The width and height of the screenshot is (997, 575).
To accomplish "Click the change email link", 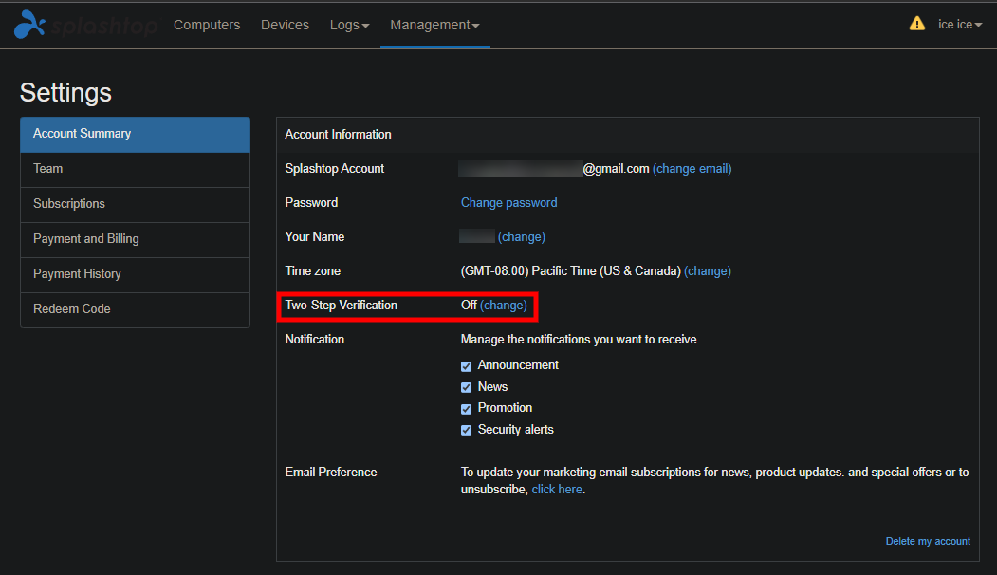I will point(692,169).
